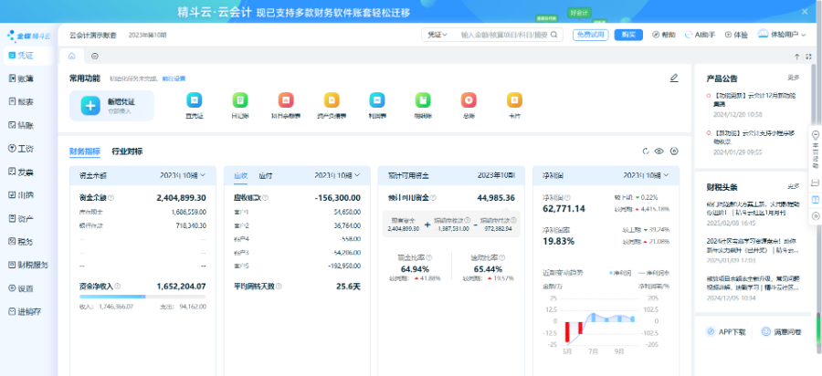822x376 pixels.
Task: Edit common functions with pencil icon
Action: (x=674, y=78)
